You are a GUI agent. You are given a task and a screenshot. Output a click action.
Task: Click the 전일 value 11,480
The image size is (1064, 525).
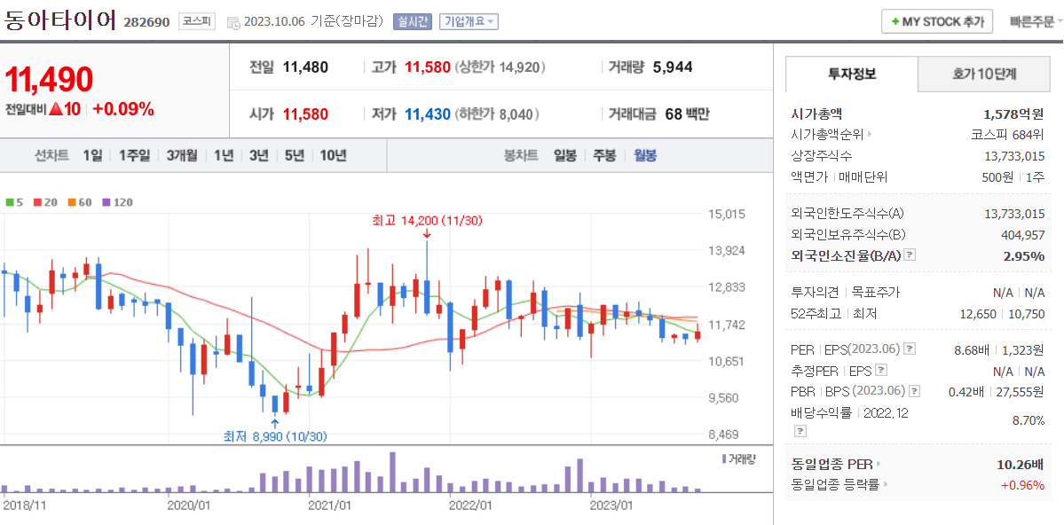coord(305,67)
